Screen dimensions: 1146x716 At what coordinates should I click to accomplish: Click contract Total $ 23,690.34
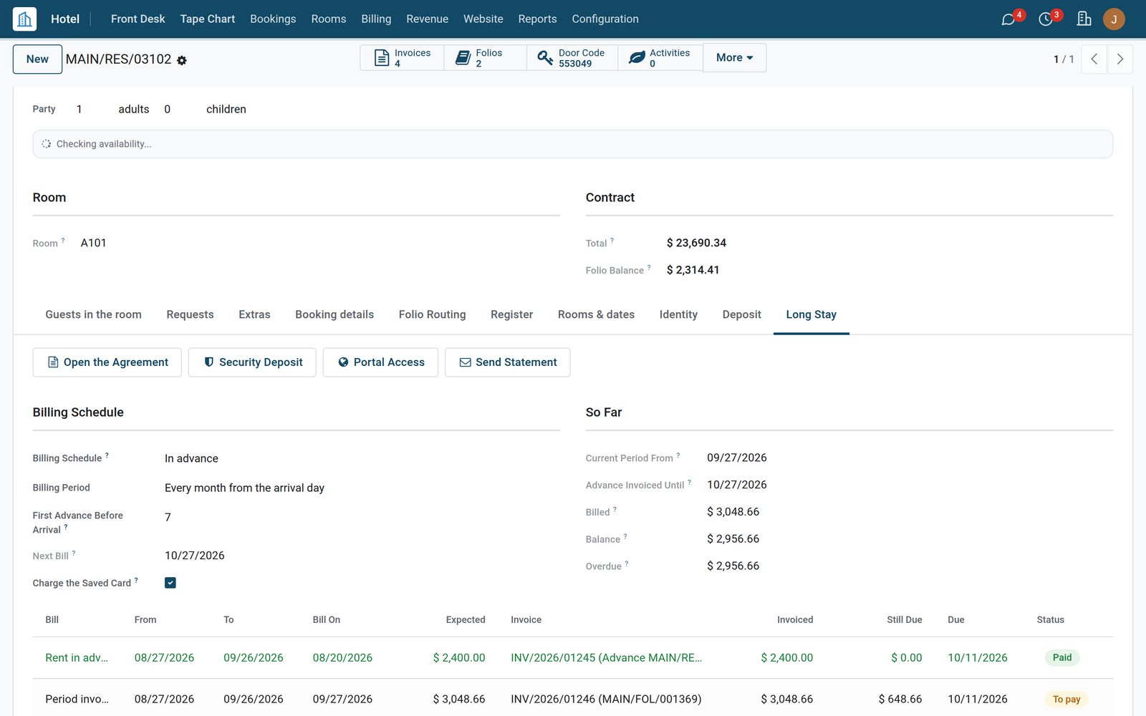click(x=696, y=243)
